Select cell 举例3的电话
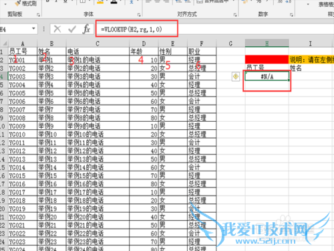The image size is (334, 251). tap(98, 76)
